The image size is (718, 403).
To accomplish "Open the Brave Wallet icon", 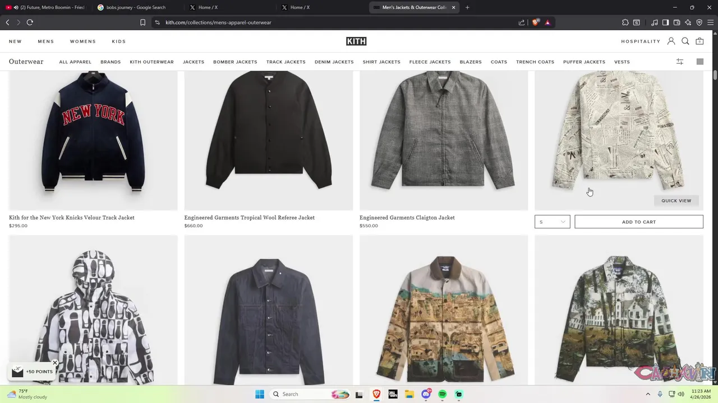I will pos(676,22).
